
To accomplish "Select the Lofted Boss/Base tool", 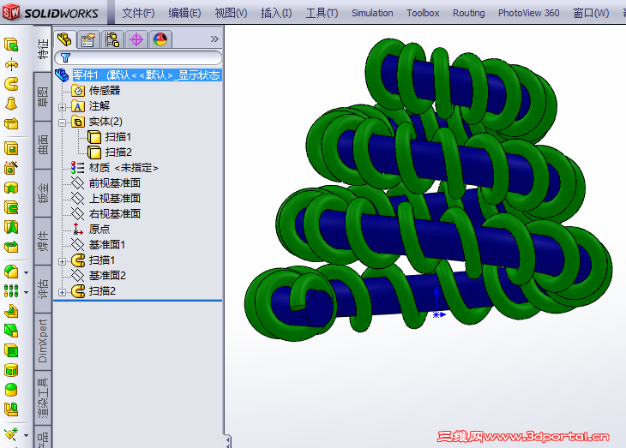I will tap(11, 104).
